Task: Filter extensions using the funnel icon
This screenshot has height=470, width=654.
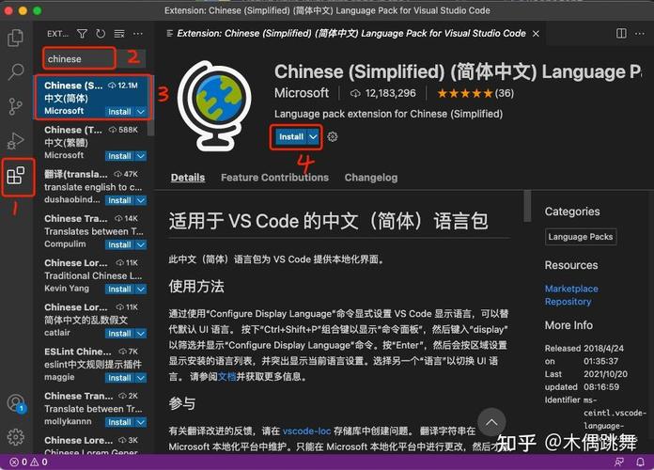Action: [82, 34]
